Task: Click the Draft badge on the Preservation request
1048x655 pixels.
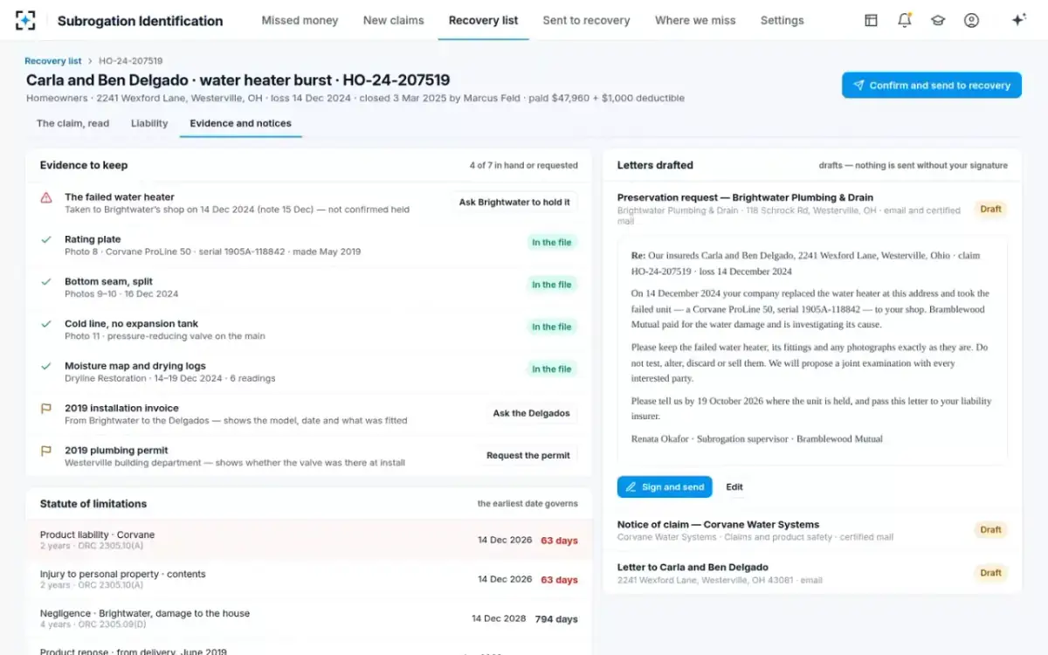Action: click(990, 210)
